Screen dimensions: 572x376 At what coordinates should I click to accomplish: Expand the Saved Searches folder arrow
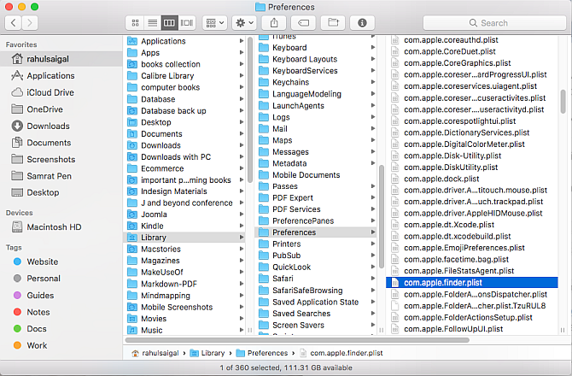tap(373, 314)
